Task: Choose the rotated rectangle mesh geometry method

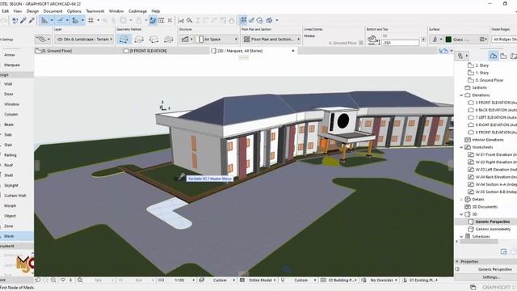Action: (x=153, y=40)
